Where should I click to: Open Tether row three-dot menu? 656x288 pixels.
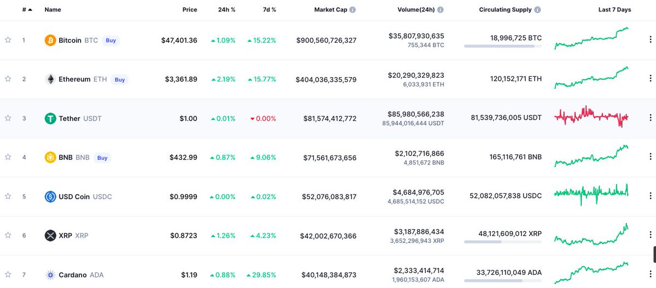click(650, 118)
